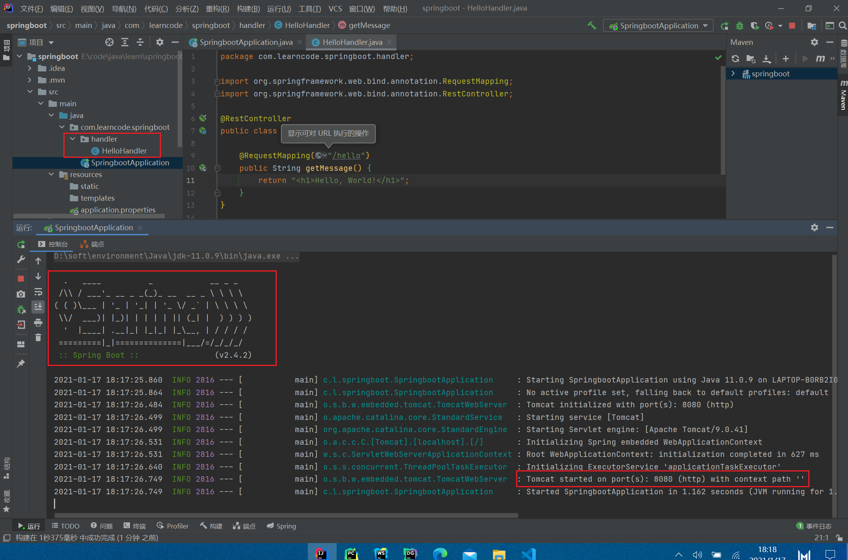Hide the Project panel with minus icon
This screenshot has width=848, height=560.
pos(175,42)
